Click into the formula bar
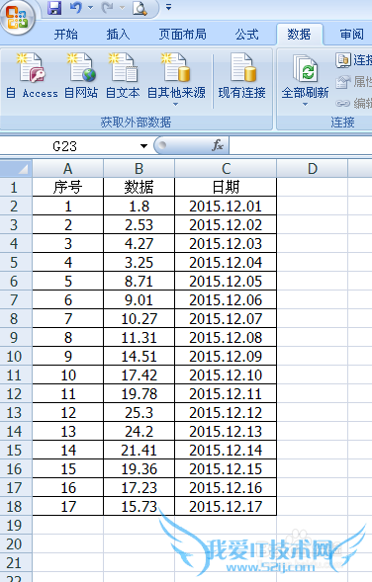The image size is (372, 582). [x=301, y=145]
